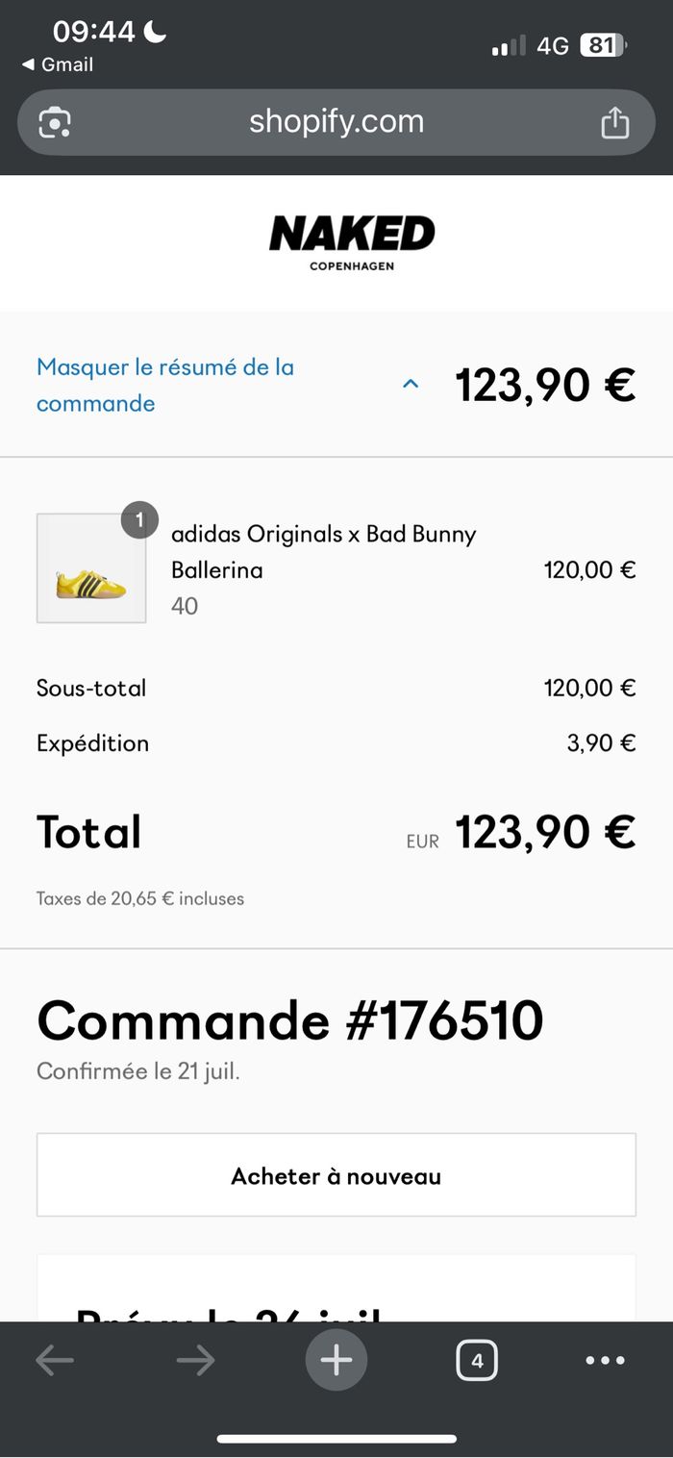This screenshot has width=673, height=1458.
Task: Tap the NAKED Copenhagen logo
Action: pyautogui.click(x=352, y=242)
